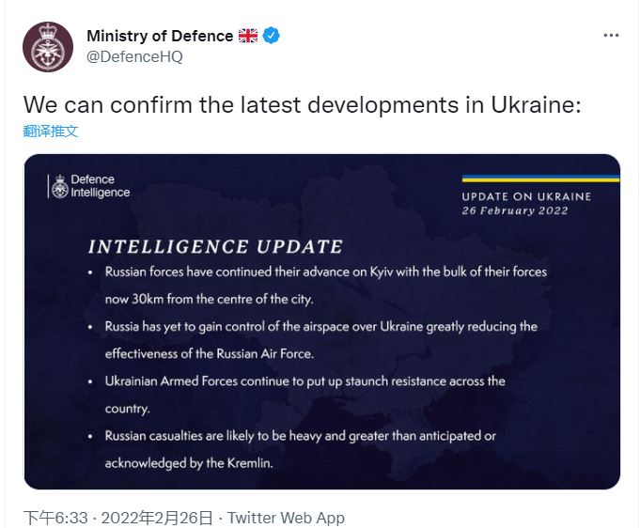Click the UK flag emoji beside the name
The width and height of the screenshot is (640, 528).
(248, 36)
